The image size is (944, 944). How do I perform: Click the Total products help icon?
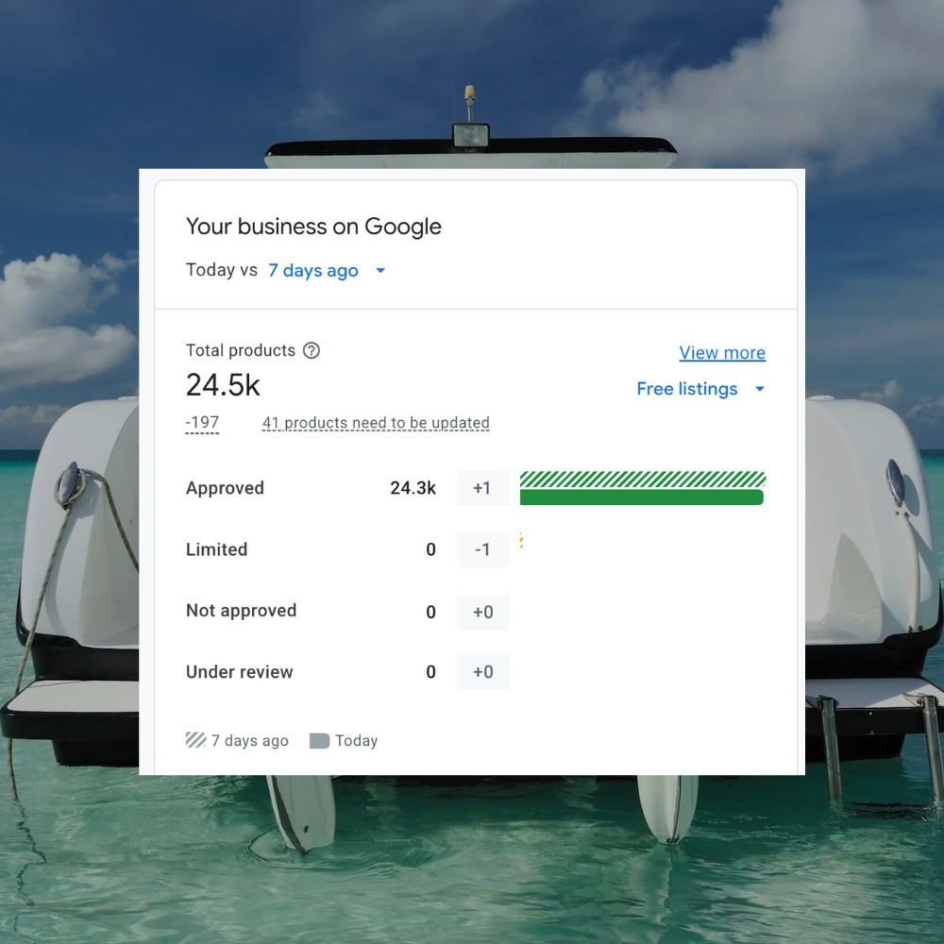pos(312,350)
